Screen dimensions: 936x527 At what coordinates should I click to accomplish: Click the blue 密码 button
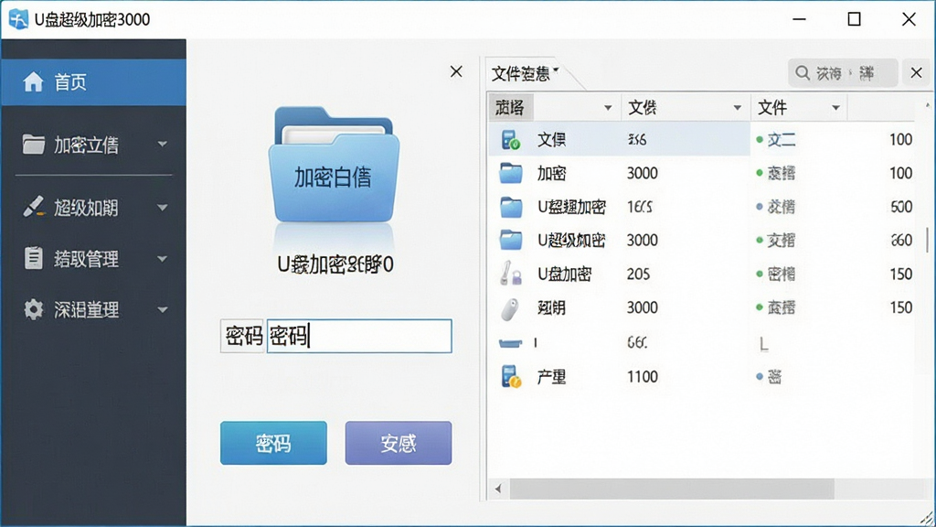click(273, 443)
